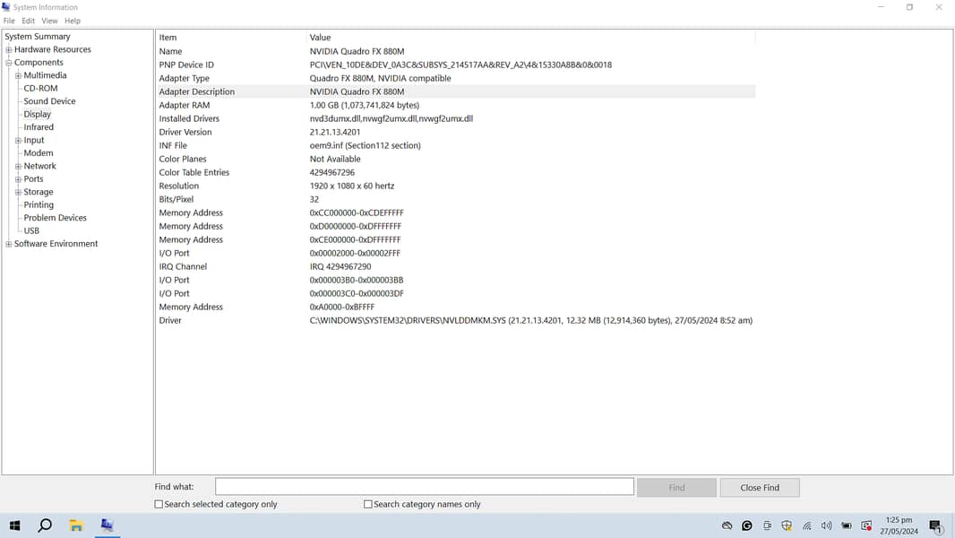Open File Explorer from the taskbar
Viewport: 955px width, 538px height.
point(76,525)
